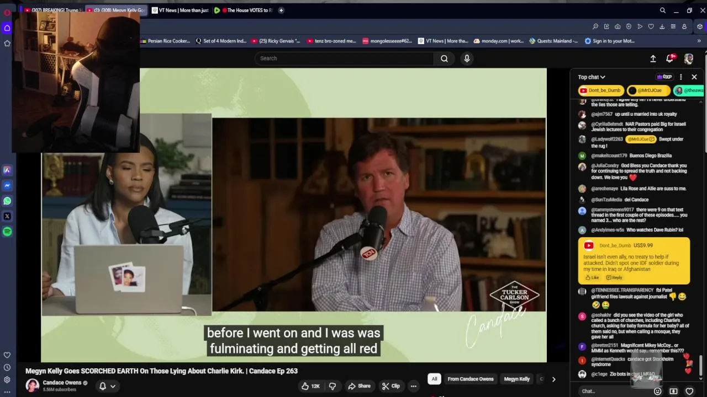Open the sidebar bookmarks heart icon

[7, 355]
